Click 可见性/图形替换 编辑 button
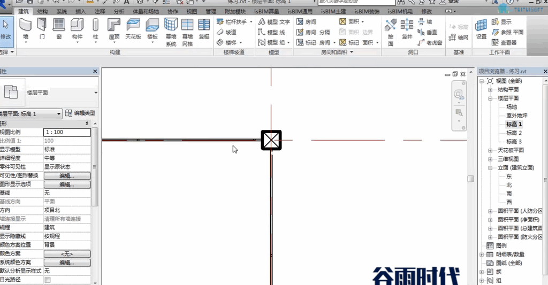 pyautogui.click(x=67, y=176)
